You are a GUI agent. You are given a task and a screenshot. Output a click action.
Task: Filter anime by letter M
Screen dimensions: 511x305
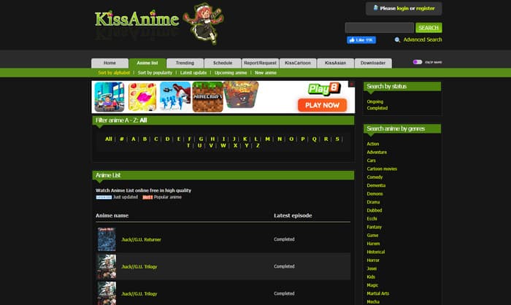pos(268,139)
